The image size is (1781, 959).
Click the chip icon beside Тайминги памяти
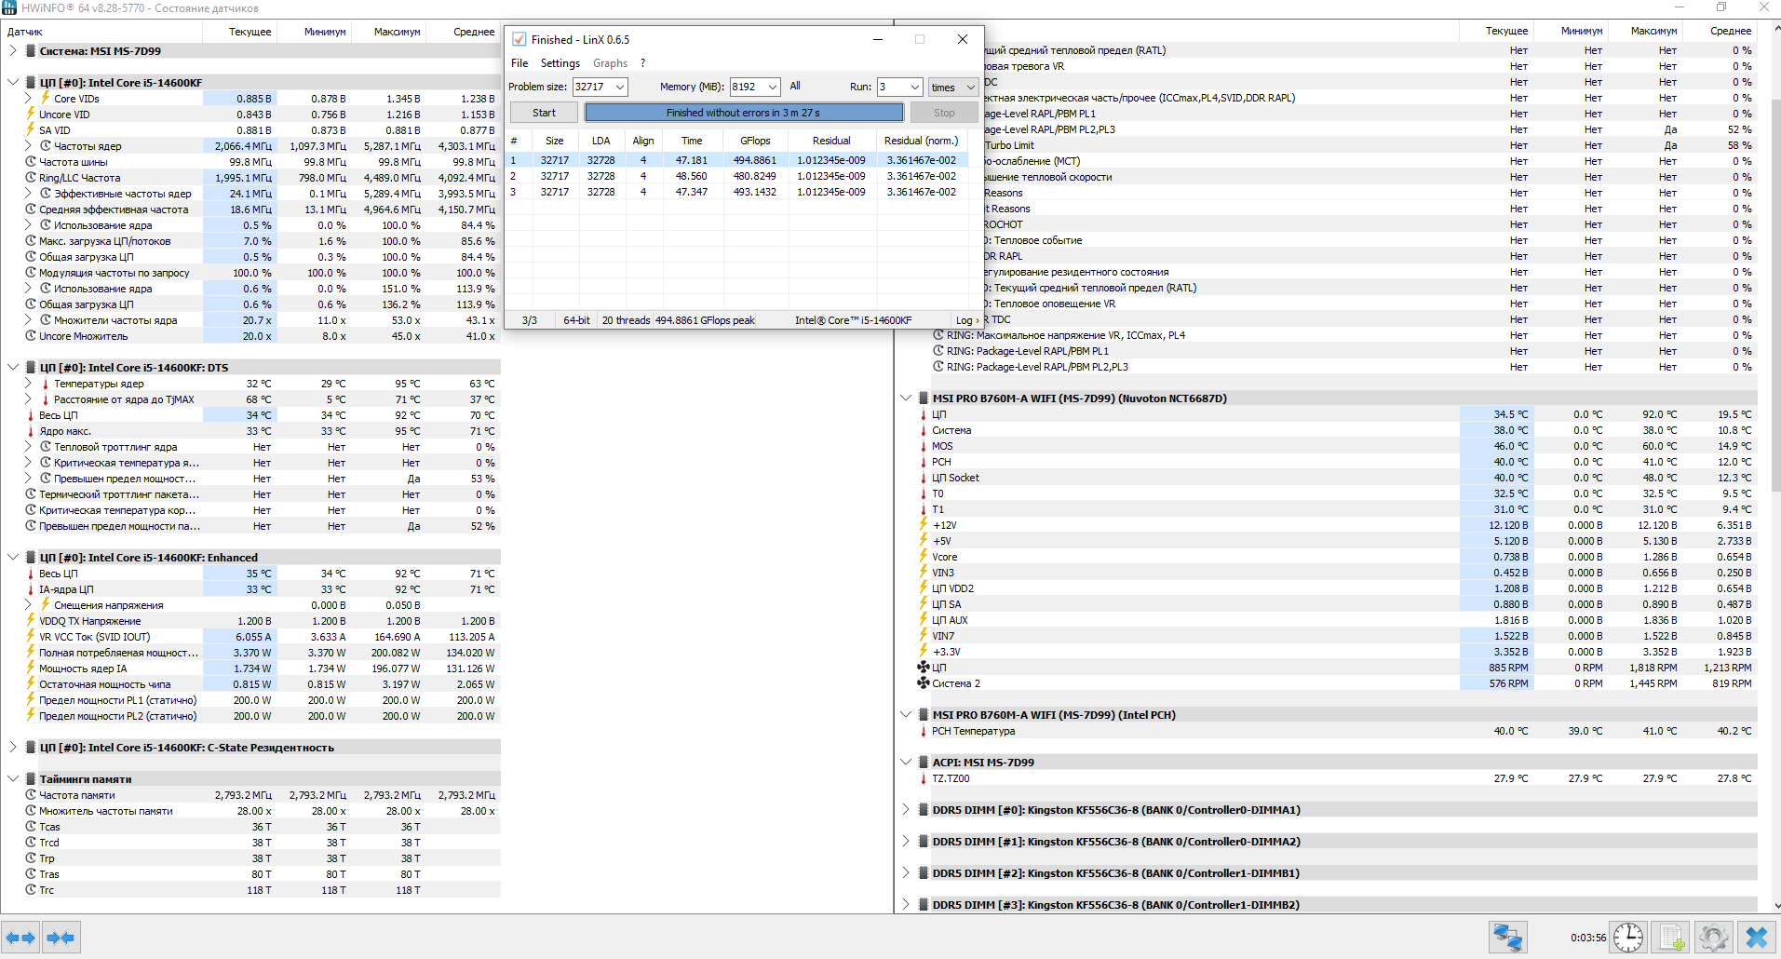(x=31, y=779)
